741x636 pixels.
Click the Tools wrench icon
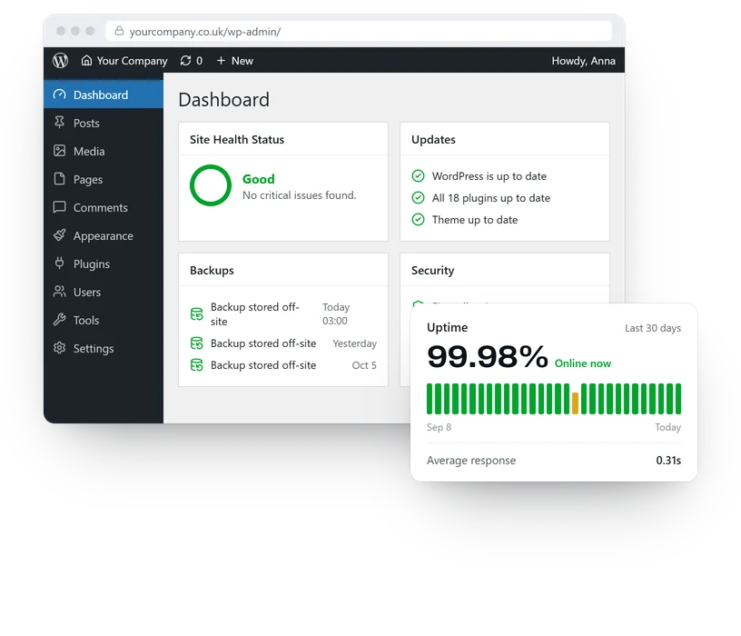point(60,320)
